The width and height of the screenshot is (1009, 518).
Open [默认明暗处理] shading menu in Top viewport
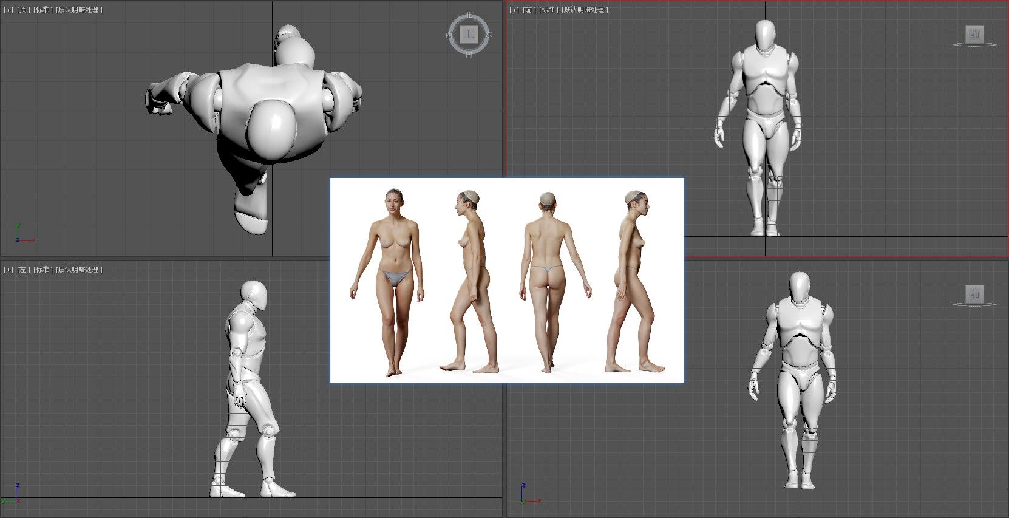pos(80,10)
